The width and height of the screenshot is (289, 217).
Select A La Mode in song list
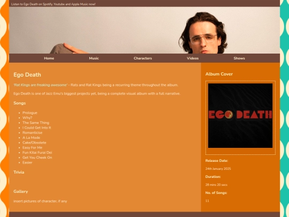32,138
